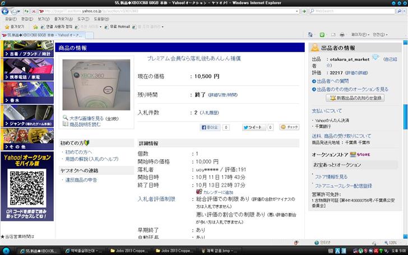Click the 古着/ブランド/時計 category banner

pyautogui.click(x=27, y=49)
